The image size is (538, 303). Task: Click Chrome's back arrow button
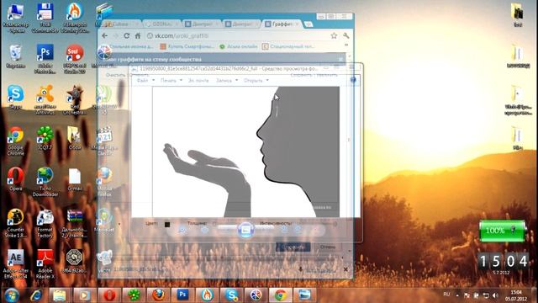pos(104,35)
